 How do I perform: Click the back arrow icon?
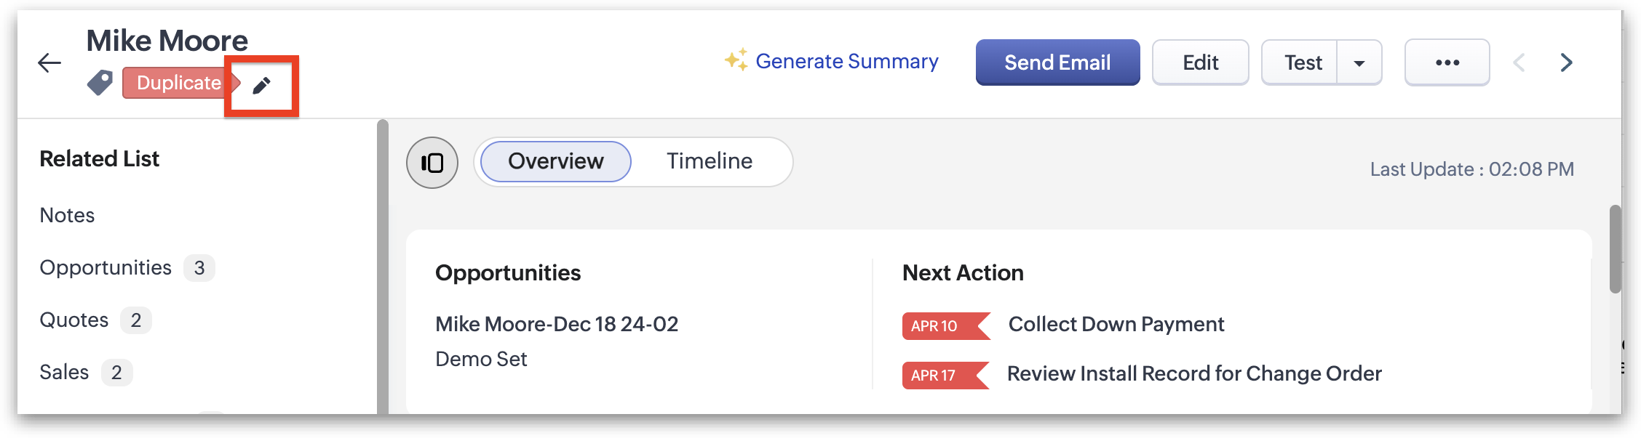pos(49,62)
